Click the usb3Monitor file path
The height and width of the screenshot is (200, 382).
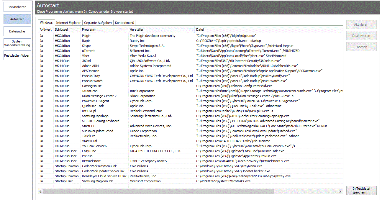coord(233,141)
